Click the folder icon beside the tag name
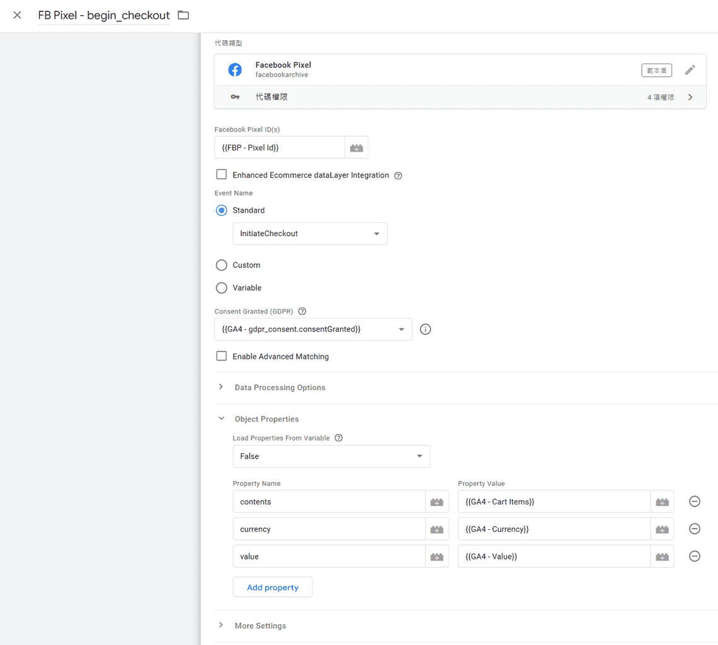 (x=183, y=15)
